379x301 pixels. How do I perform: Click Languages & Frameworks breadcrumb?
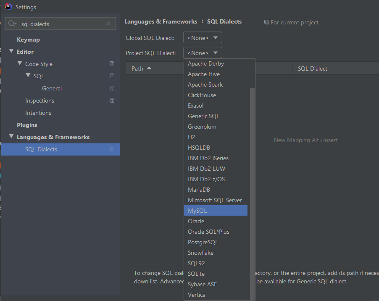[x=161, y=21]
